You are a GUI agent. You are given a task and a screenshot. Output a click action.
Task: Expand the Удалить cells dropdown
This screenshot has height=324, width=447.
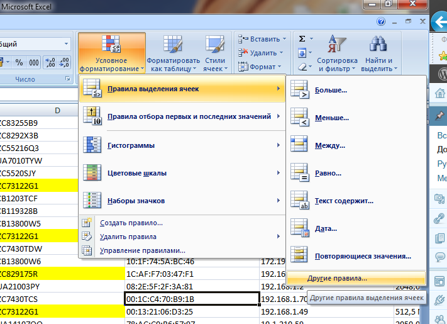point(260,53)
